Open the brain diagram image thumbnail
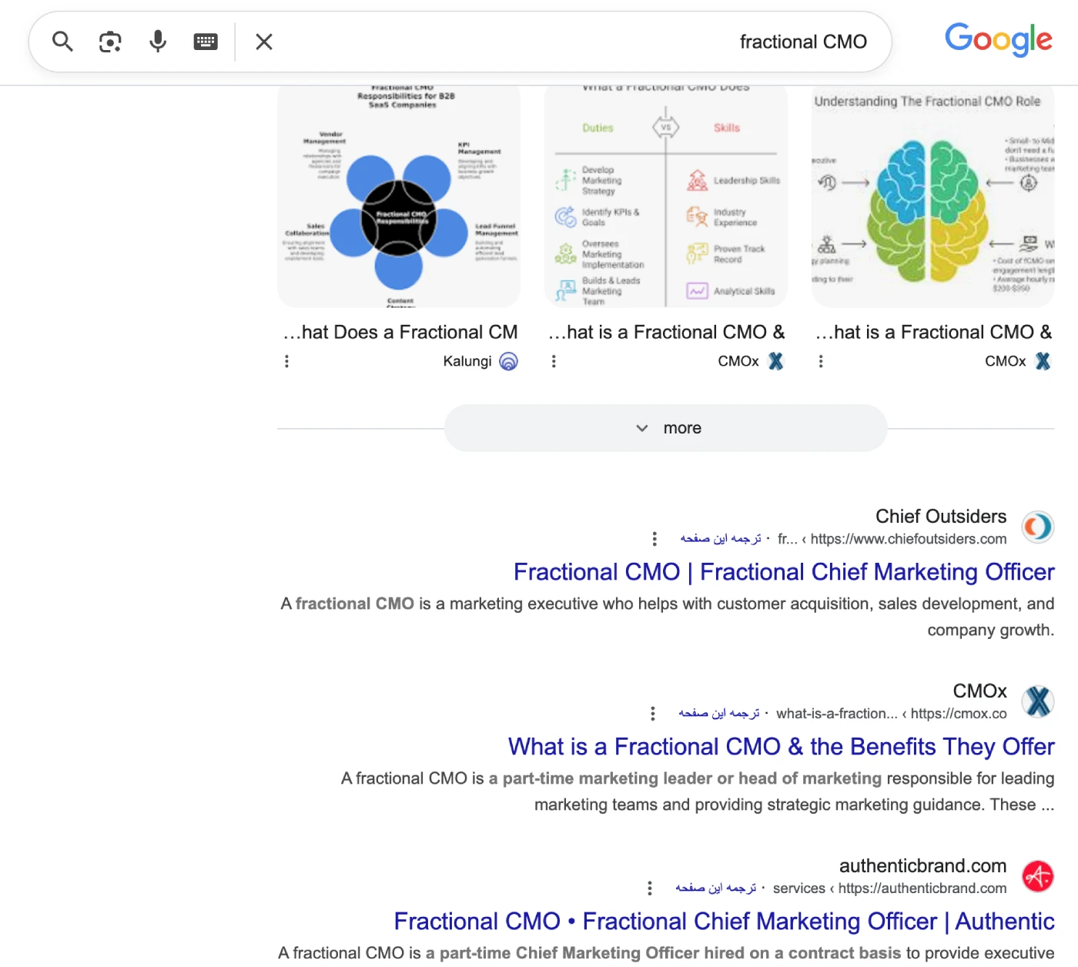This screenshot has width=1078, height=967. (932, 197)
